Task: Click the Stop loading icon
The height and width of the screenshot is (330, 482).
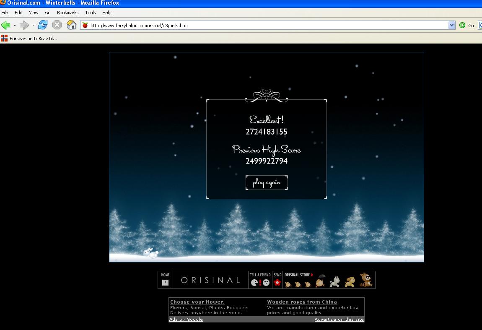Action: click(57, 25)
